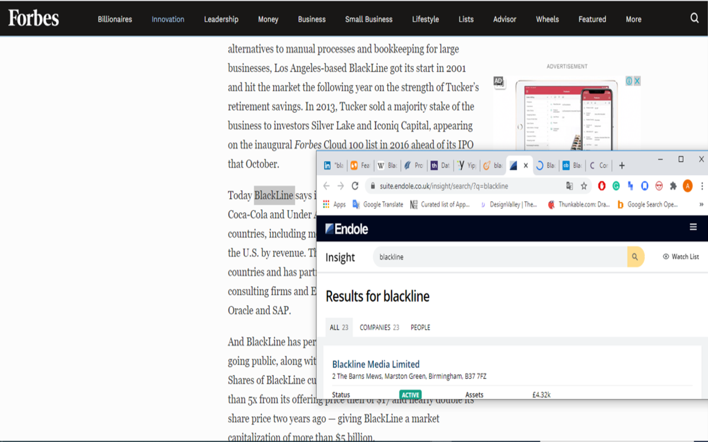Open the red face extension icon
The width and height of the screenshot is (708, 442).
[x=659, y=186]
